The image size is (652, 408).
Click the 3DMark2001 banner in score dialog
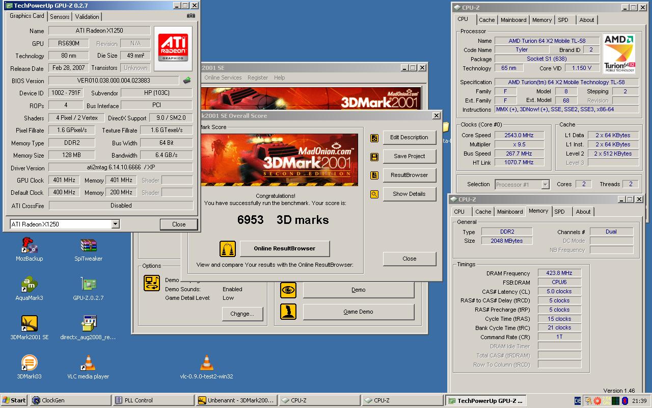[279, 160]
